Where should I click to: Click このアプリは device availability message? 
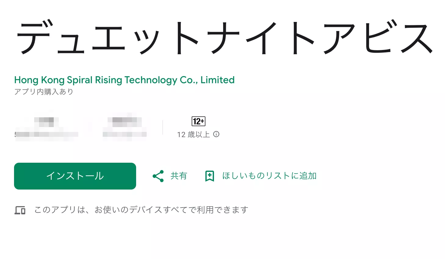(x=140, y=210)
